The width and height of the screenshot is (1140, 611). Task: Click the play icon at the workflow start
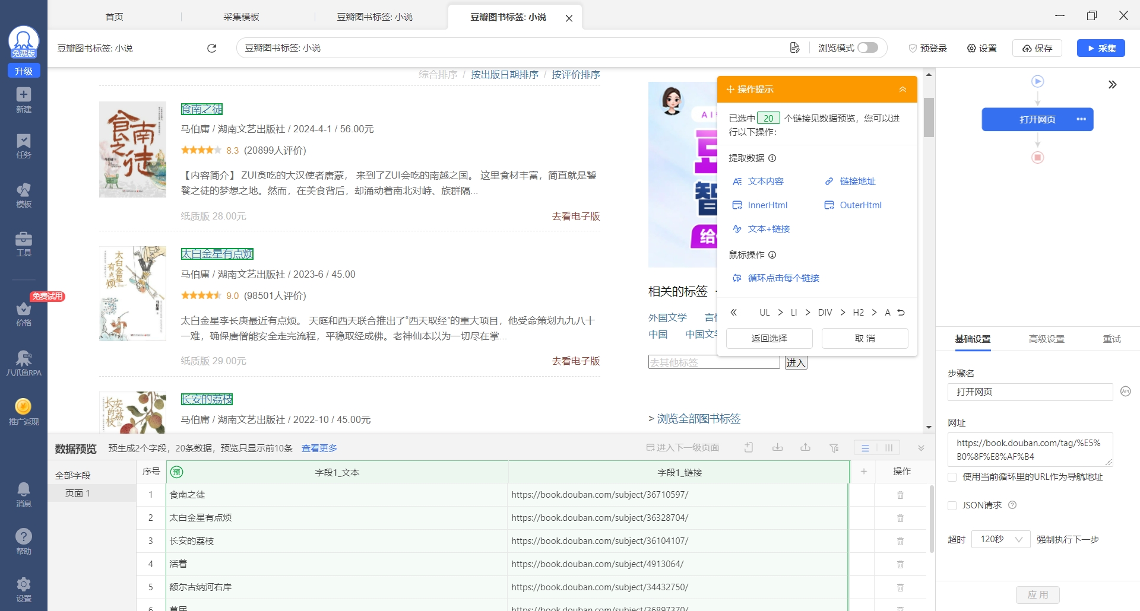1037,81
